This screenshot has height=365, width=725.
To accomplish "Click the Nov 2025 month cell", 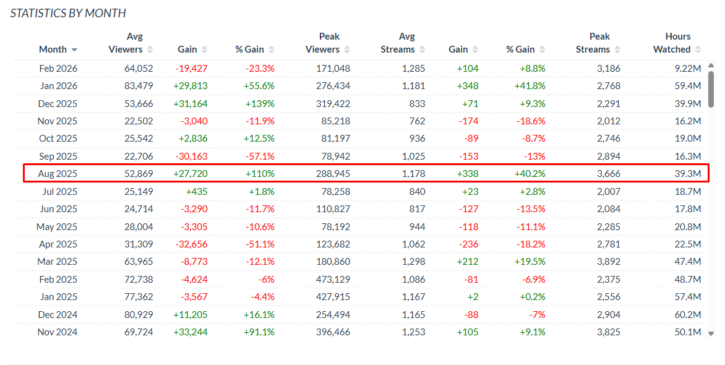I will (x=58, y=121).
